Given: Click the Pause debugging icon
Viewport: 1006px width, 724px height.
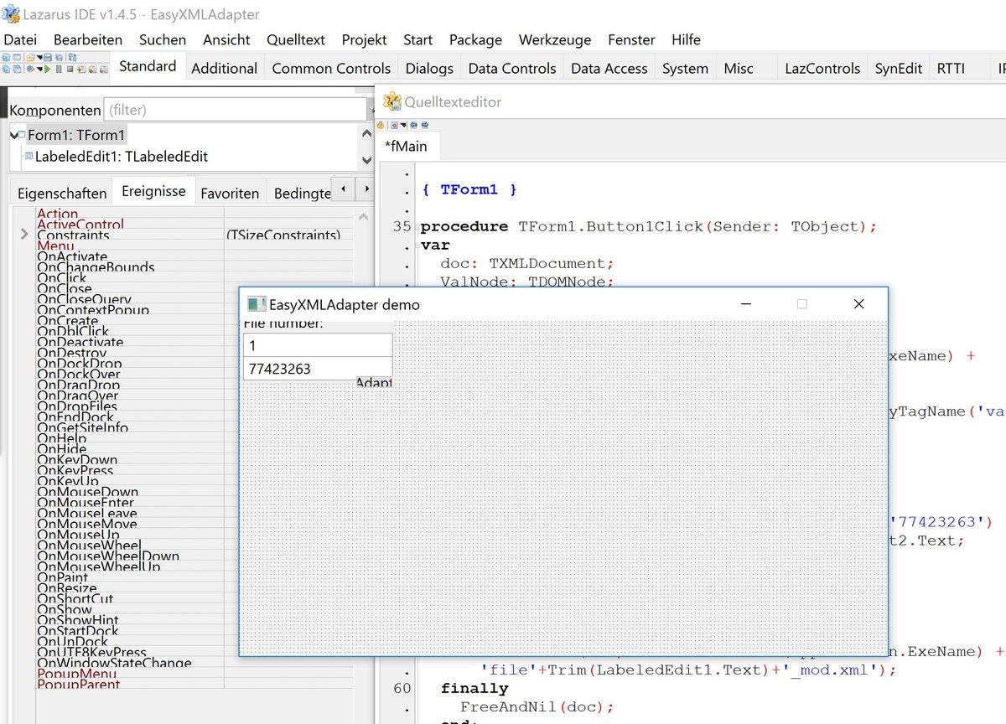Looking at the screenshot, I should pyautogui.click(x=59, y=69).
